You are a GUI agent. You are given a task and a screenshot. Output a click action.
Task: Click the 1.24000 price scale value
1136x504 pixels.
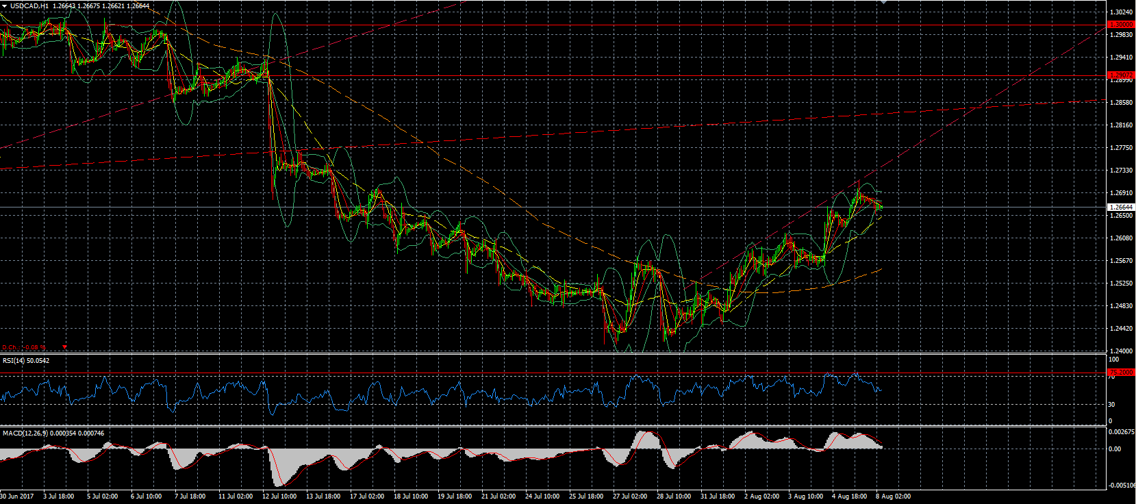point(1121,351)
